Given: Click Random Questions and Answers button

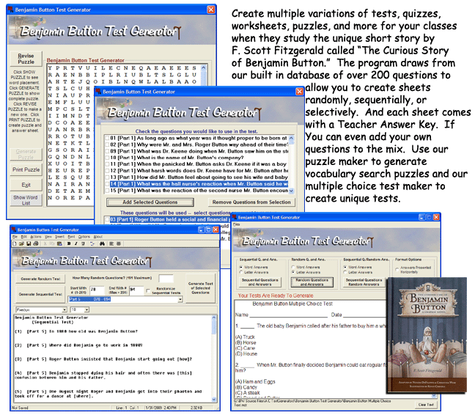Looking at the screenshot, I should 312,282.
